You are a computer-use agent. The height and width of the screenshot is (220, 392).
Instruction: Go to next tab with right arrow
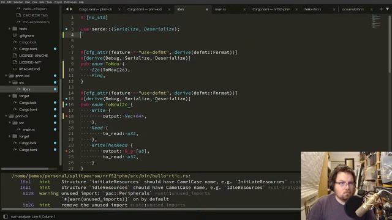(x=71, y=9)
